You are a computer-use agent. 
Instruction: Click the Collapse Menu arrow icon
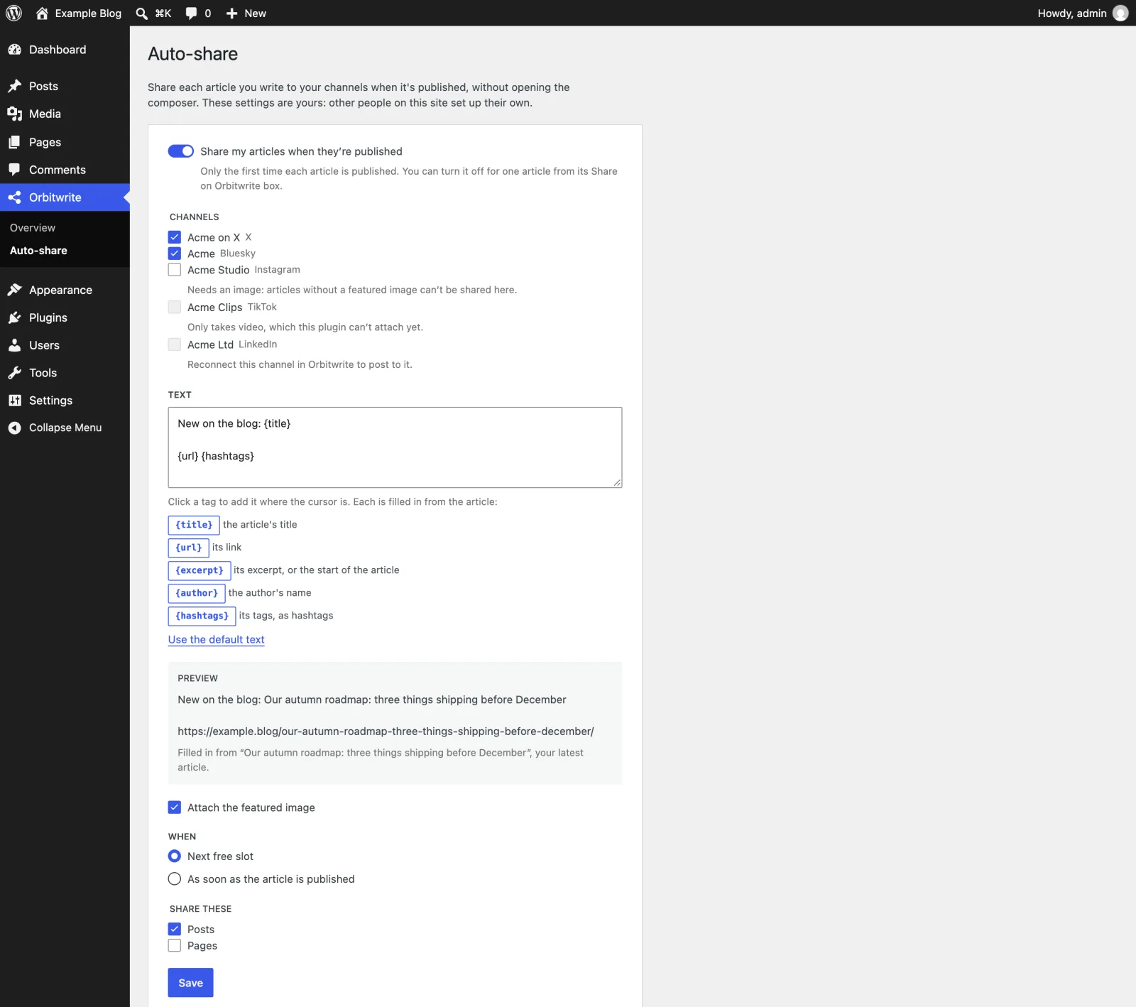pos(15,428)
